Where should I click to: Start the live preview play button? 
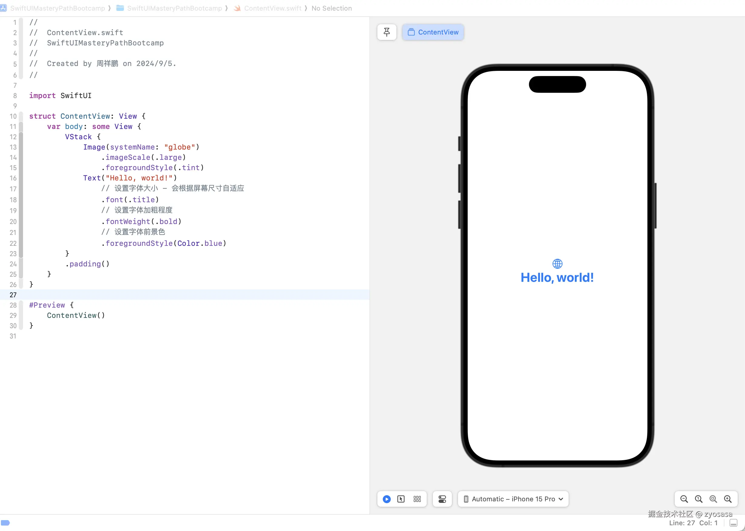(386, 499)
